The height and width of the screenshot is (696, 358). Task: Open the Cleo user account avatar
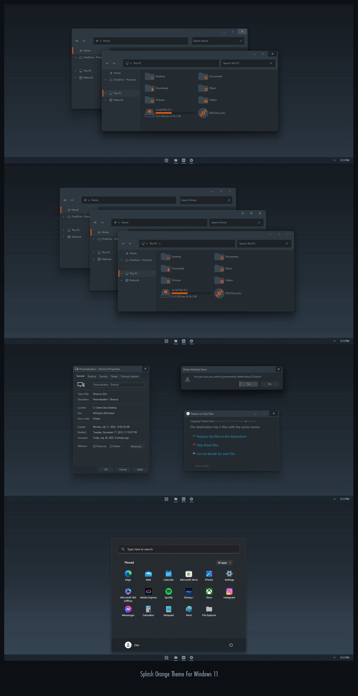[x=128, y=645]
